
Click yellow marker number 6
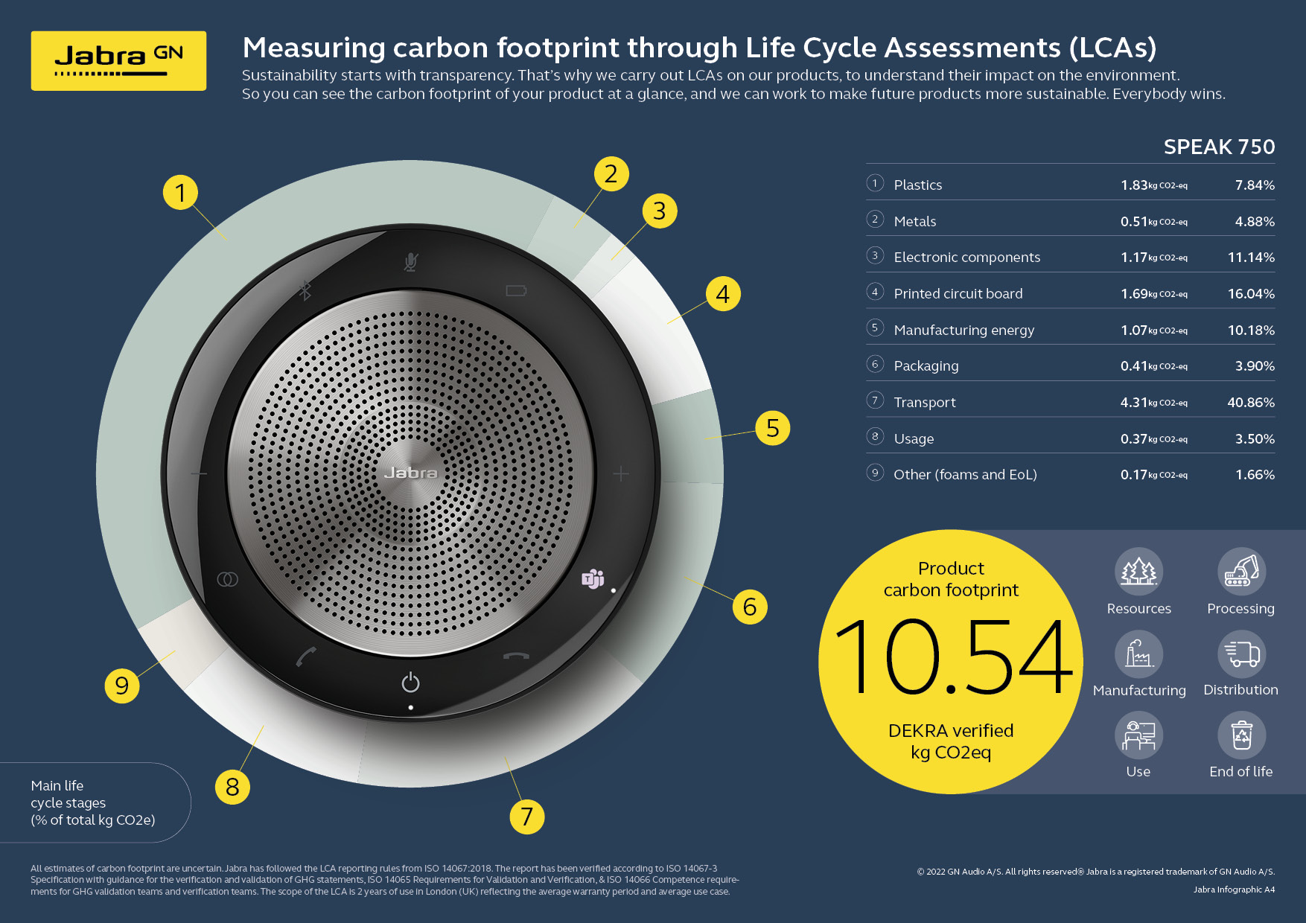click(x=750, y=607)
